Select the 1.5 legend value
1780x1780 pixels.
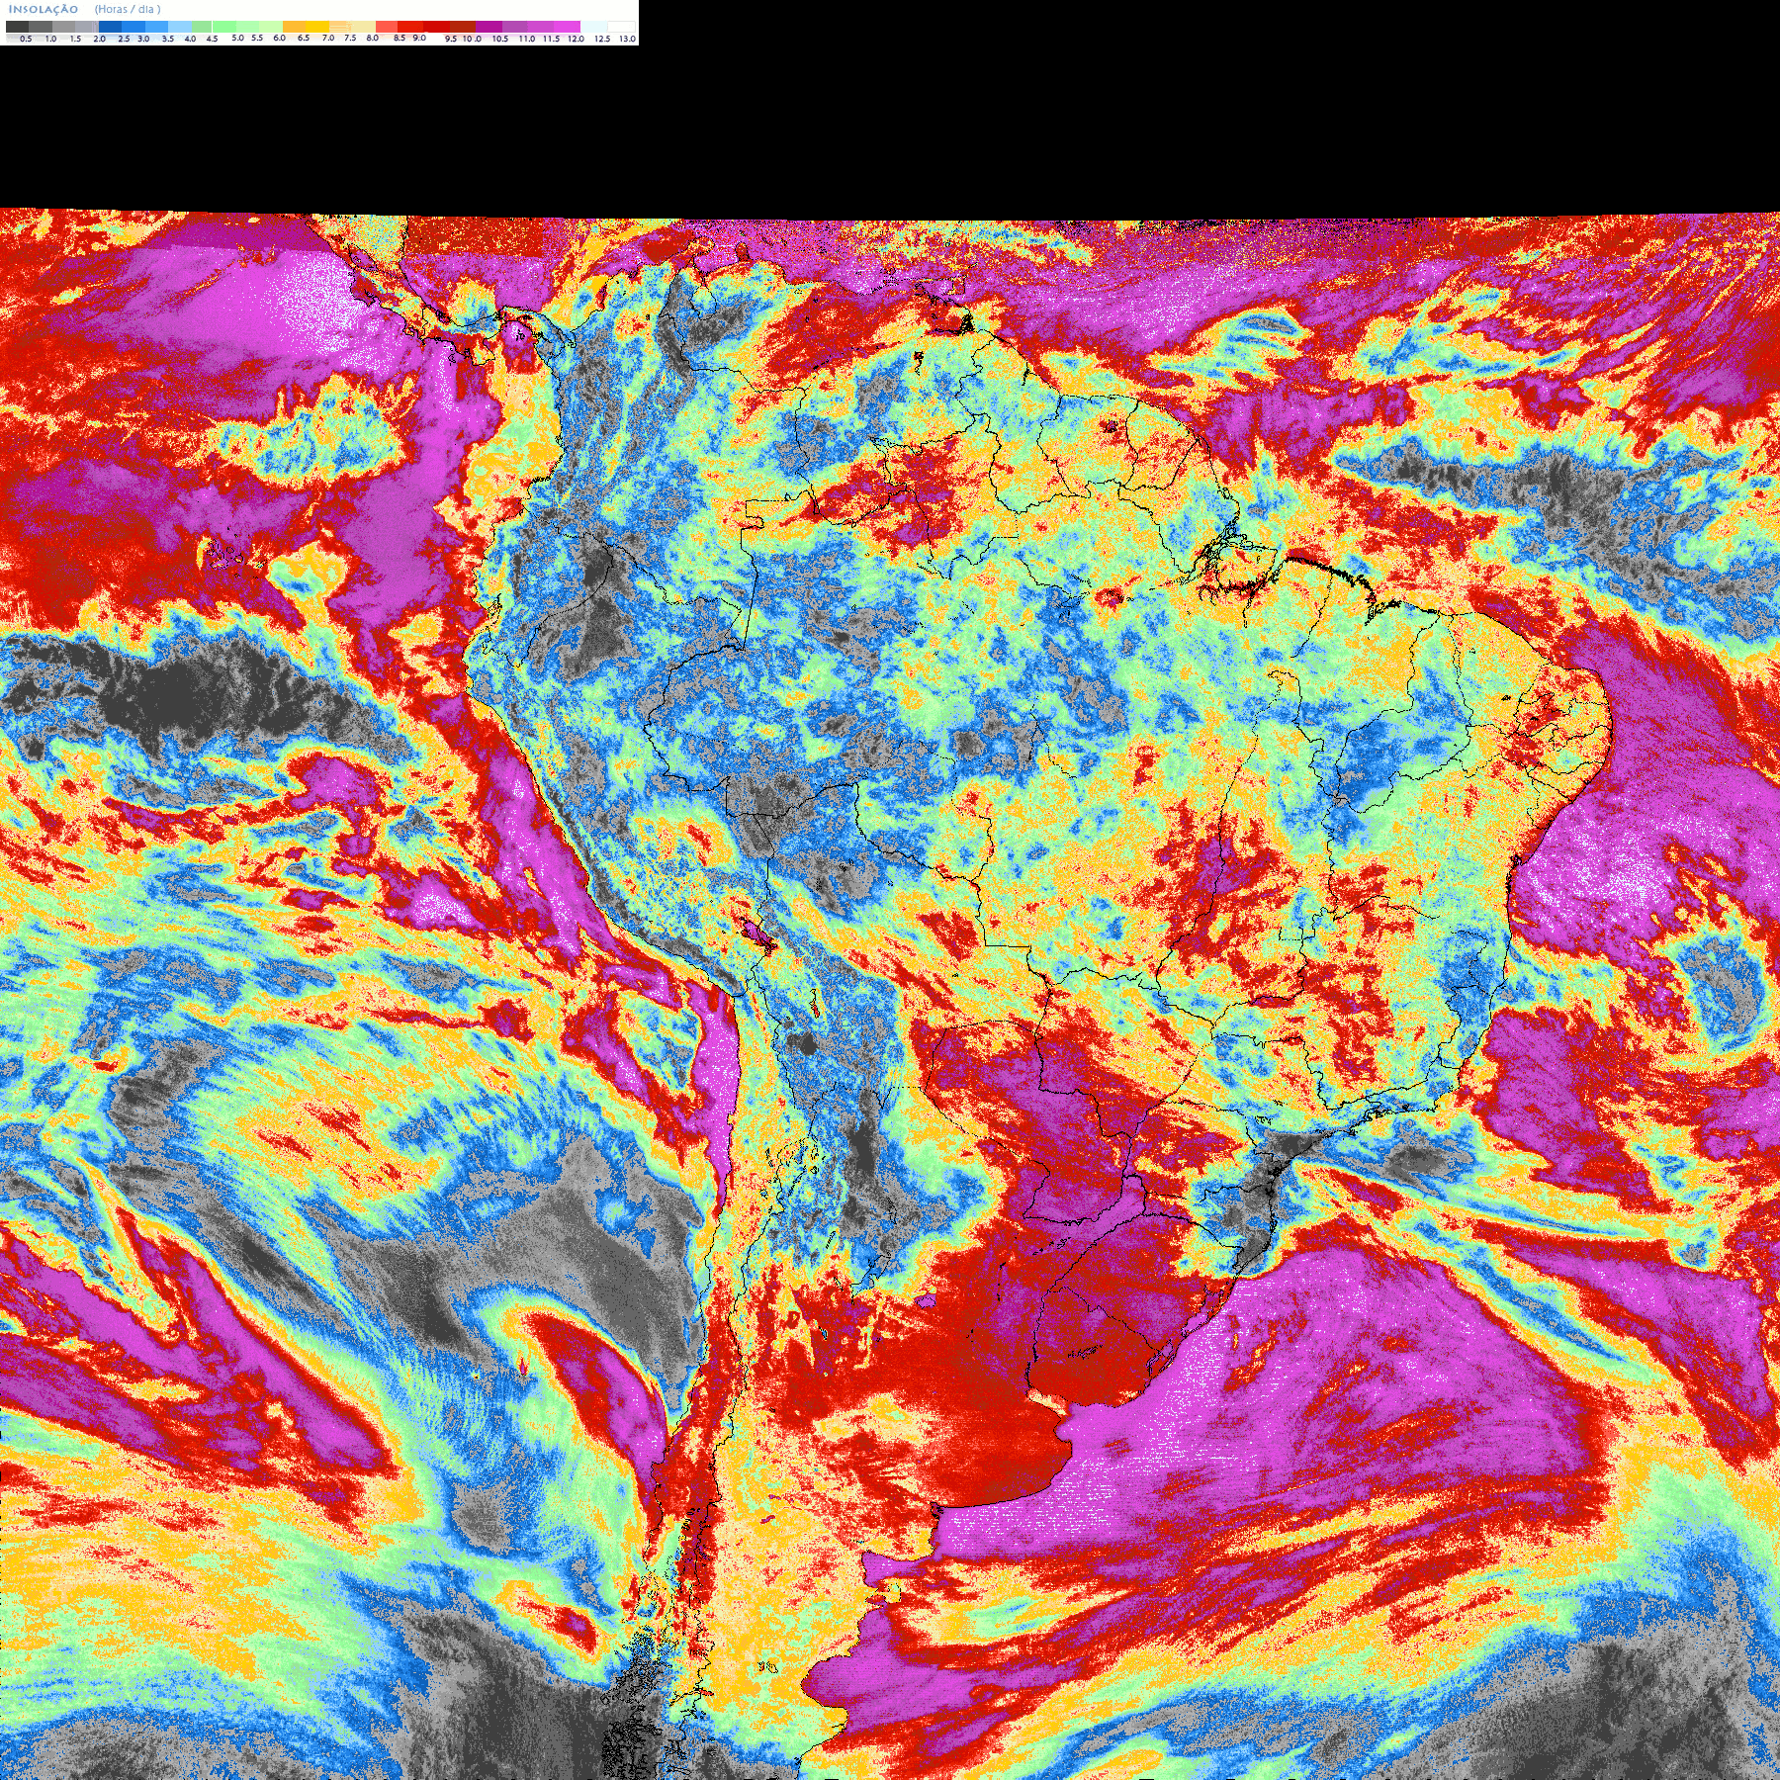75,39
